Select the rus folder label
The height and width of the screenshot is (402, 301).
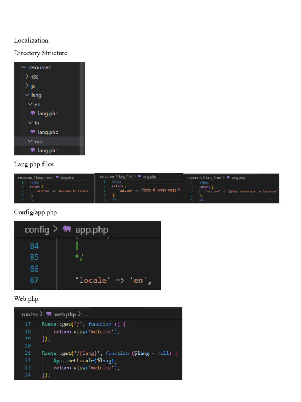(x=38, y=141)
